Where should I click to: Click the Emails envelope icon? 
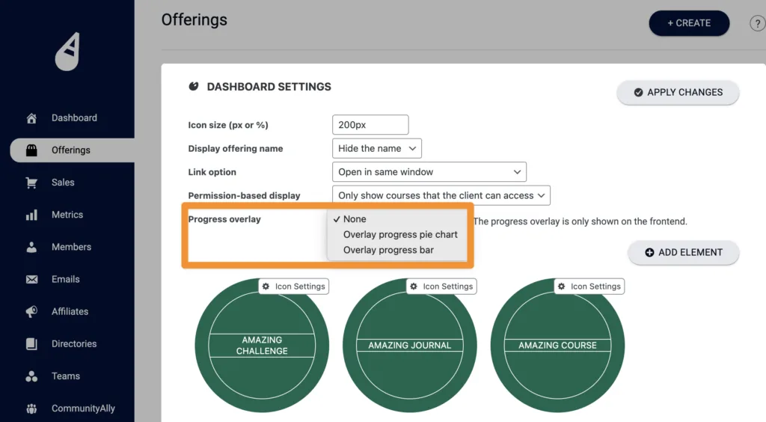click(31, 280)
